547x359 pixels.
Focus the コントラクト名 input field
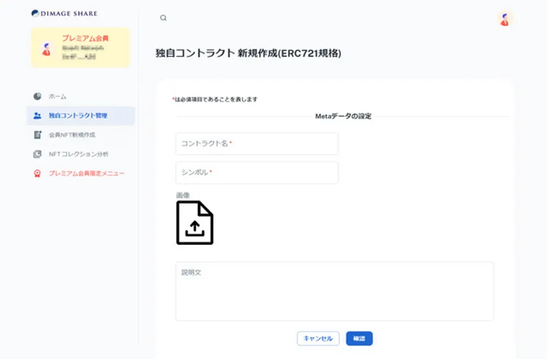coord(257,143)
